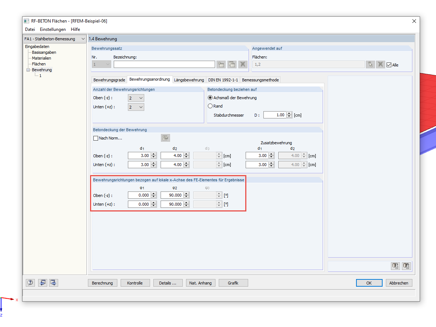Select the Rand radio button
436x327 pixels.
tap(210, 106)
